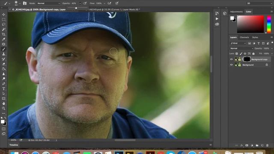Select the Eraser tool
The height and width of the screenshot is (154, 274).
point(3,64)
